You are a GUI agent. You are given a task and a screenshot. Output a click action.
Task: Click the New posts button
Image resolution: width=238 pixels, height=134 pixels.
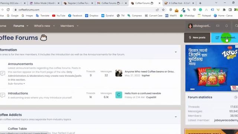197,38
